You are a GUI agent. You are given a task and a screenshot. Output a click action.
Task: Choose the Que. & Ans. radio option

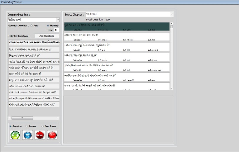pyautogui.click(x=42, y=126)
